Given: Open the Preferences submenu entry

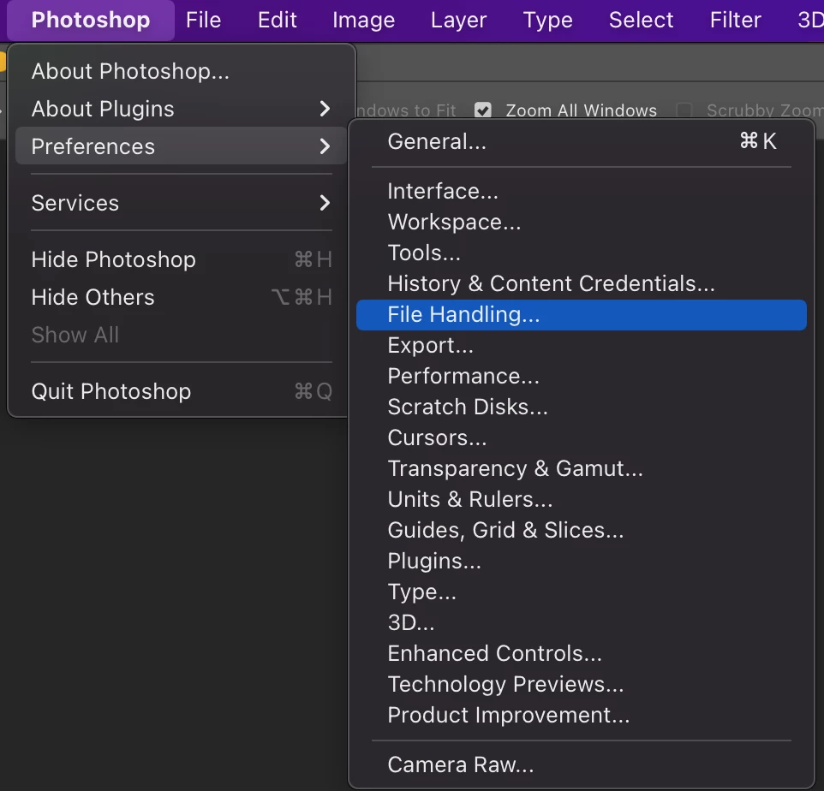Looking at the screenshot, I should pyautogui.click(x=182, y=146).
